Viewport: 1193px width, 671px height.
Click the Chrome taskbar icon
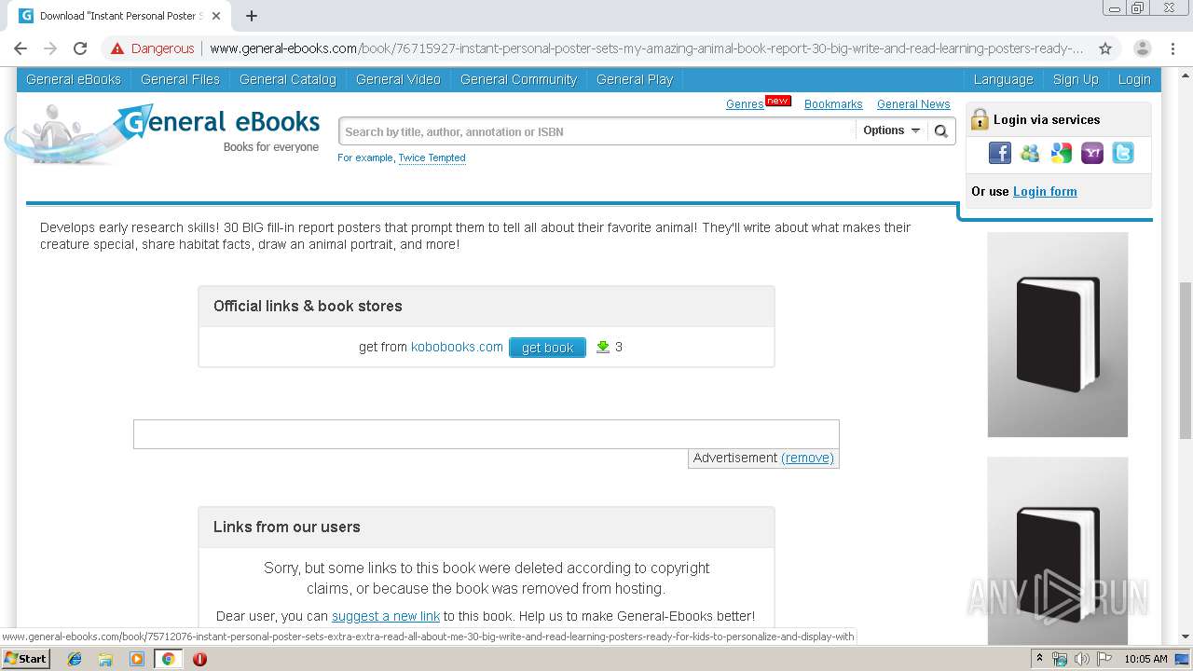tap(168, 659)
